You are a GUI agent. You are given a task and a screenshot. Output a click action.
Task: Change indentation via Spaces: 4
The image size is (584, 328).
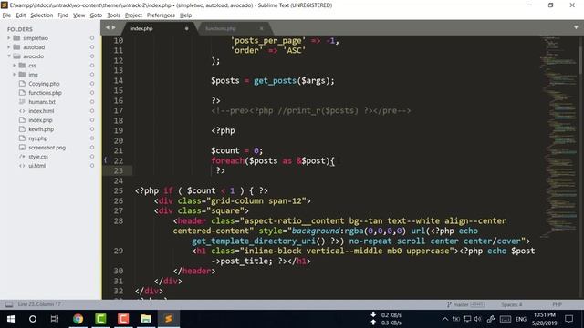point(512,304)
